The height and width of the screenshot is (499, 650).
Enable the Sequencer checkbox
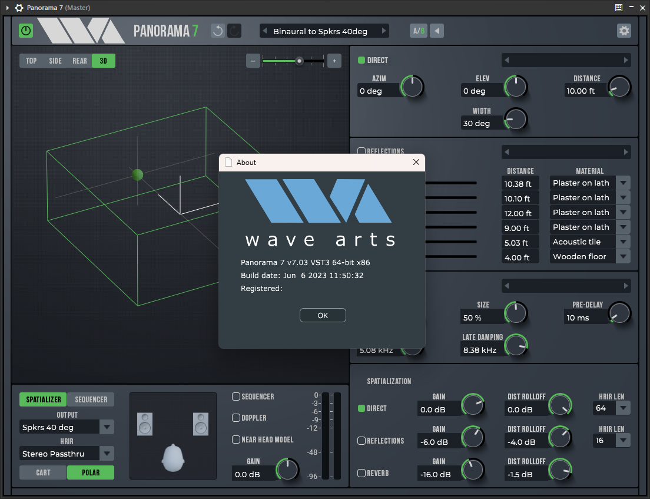point(236,397)
